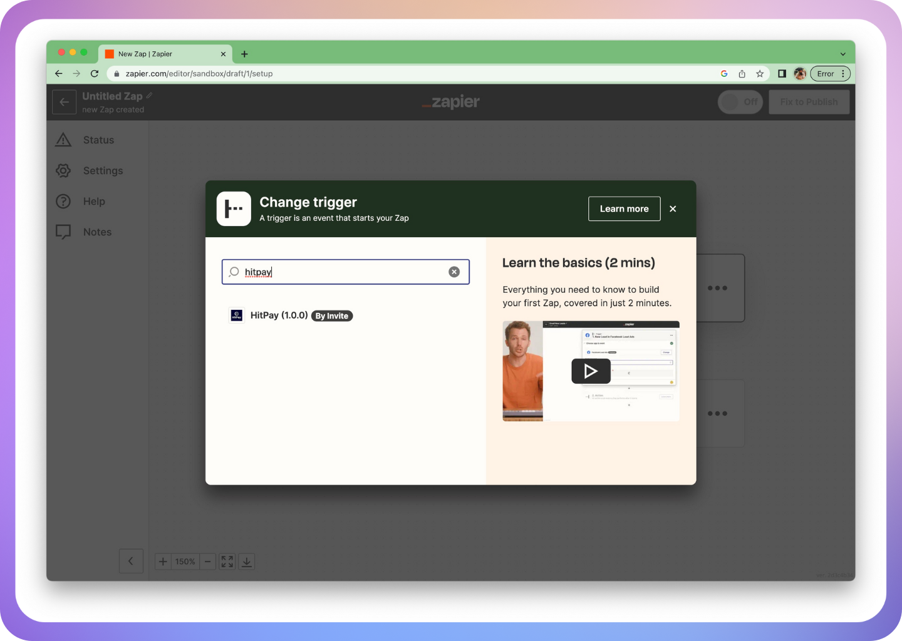Click the fit to view icon

pyautogui.click(x=227, y=562)
